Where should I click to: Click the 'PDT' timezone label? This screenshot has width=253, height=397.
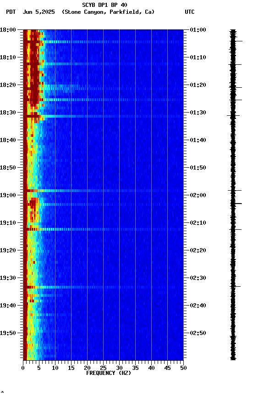[11, 12]
